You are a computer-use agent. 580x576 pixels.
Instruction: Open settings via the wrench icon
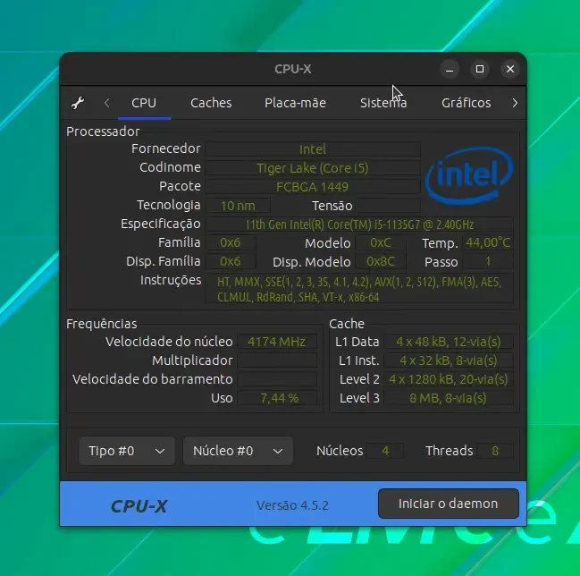click(78, 103)
